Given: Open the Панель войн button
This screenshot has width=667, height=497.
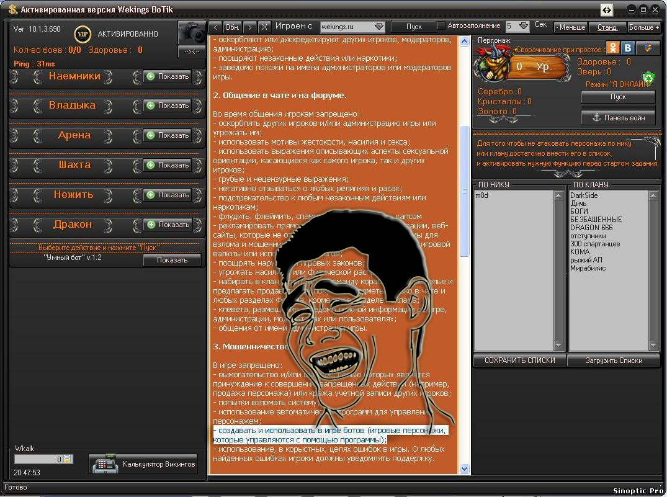Looking at the screenshot, I should [618, 118].
